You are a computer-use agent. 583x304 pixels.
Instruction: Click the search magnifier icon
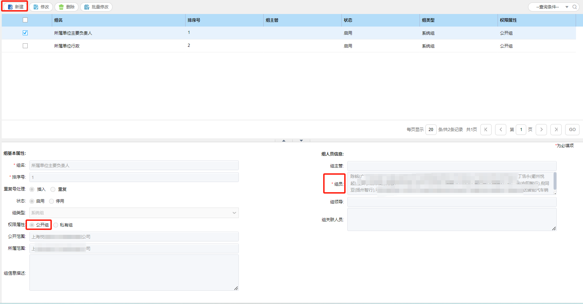(575, 7)
